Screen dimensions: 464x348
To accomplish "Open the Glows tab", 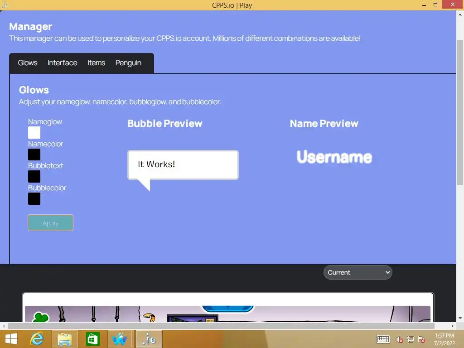I will click(28, 63).
